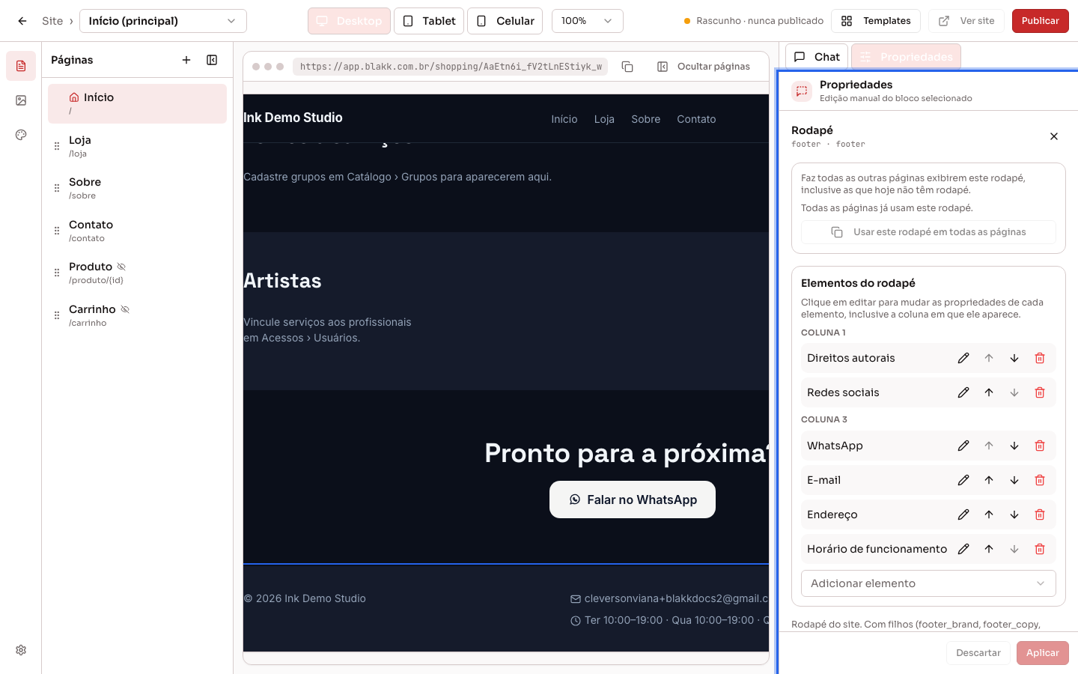Select the Contato page
The width and height of the screenshot is (1078, 674).
pyautogui.click(x=137, y=231)
